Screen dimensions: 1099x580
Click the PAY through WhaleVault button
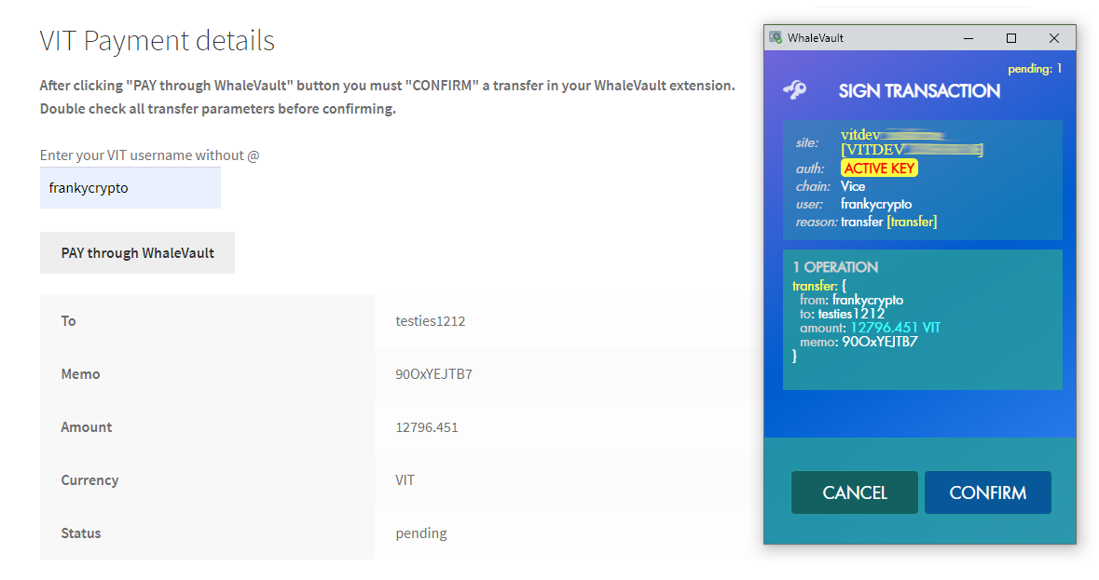137,253
